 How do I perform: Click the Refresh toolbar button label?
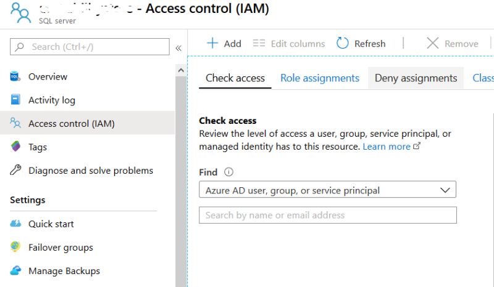[x=370, y=44]
